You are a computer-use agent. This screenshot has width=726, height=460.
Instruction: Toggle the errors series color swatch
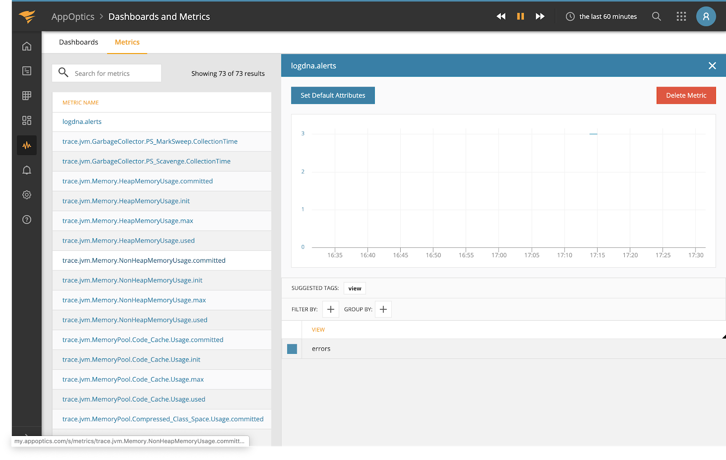coord(292,349)
